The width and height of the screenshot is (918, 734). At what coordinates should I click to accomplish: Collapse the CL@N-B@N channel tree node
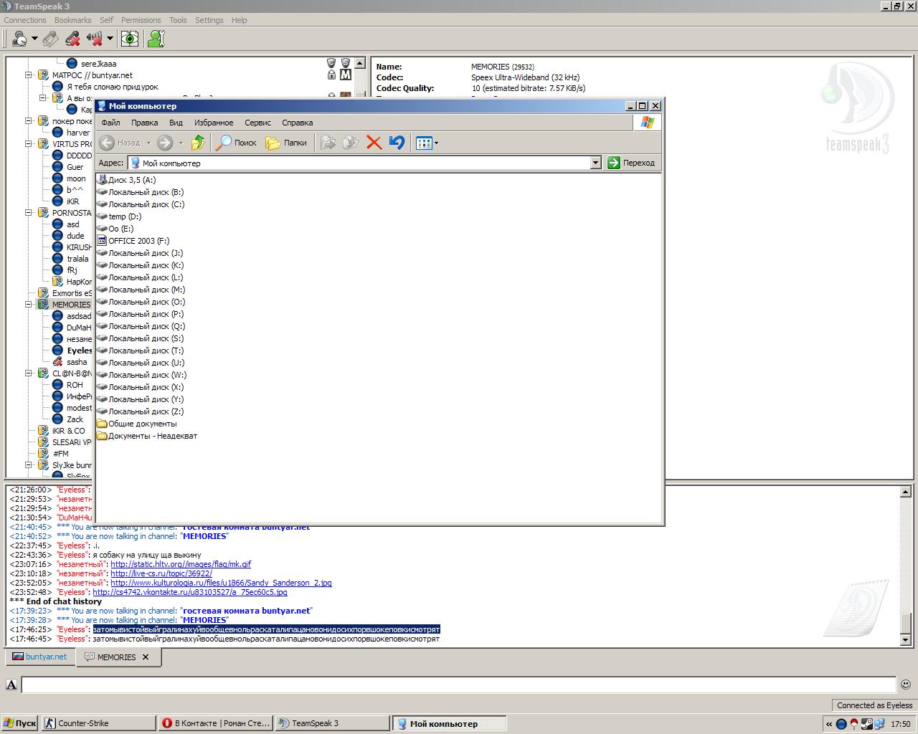pyautogui.click(x=29, y=373)
